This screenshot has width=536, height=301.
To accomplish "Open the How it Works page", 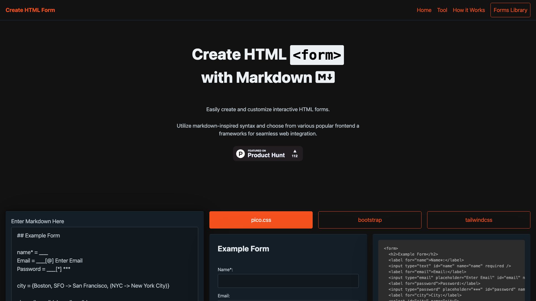I will click(468, 10).
